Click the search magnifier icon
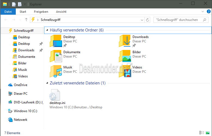212x136 pixels. [x=205, y=20]
